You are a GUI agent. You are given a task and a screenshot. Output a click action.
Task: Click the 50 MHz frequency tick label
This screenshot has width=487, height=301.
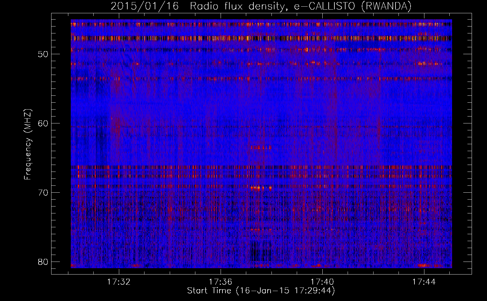(x=43, y=54)
